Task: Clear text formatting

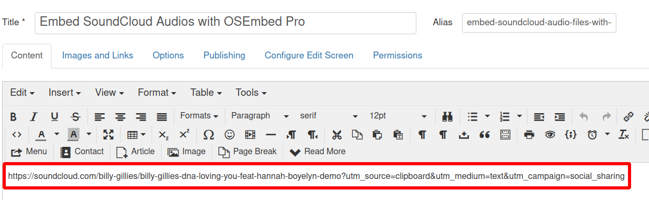Action: pyautogui.click(x=624, y=135)
